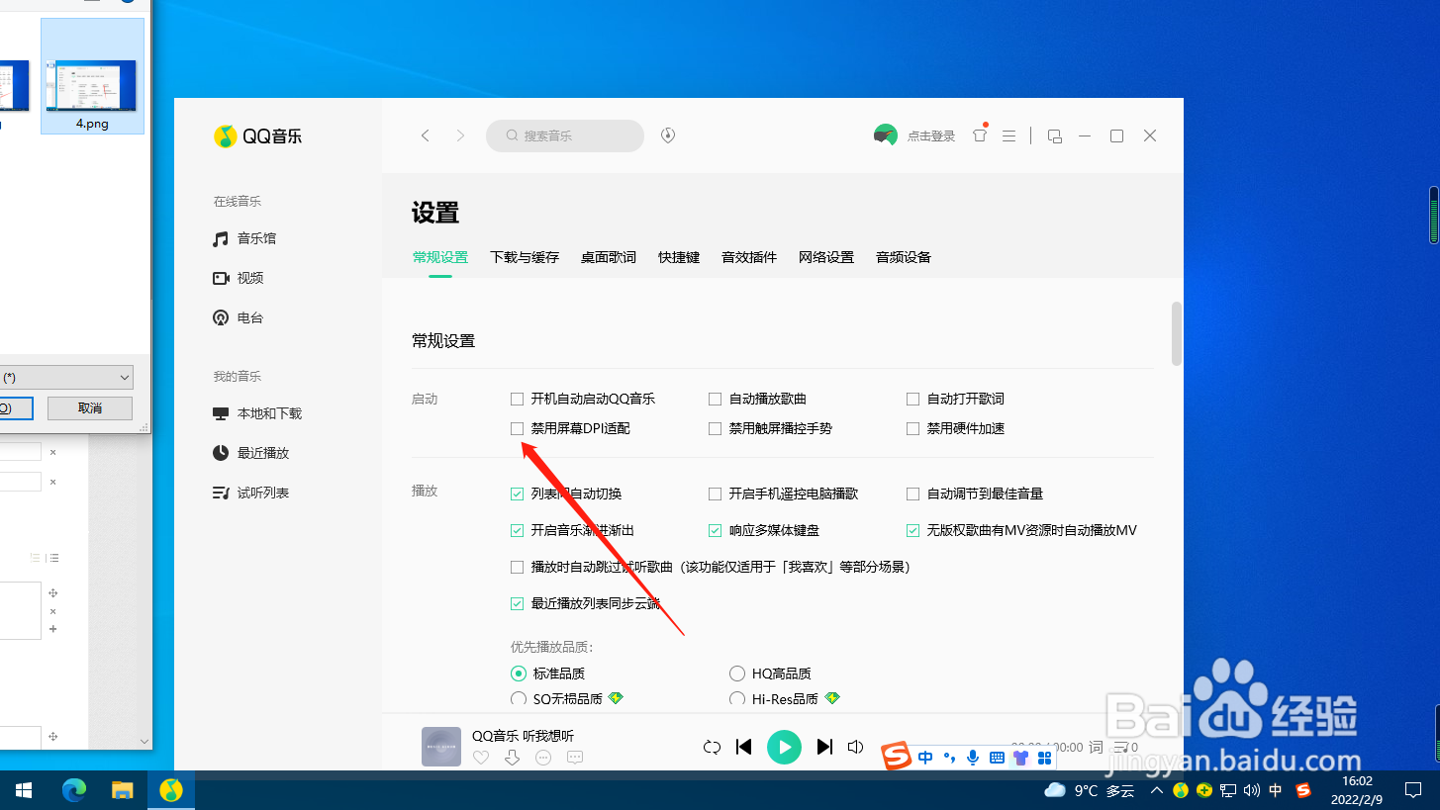1440x810 pixels.
Task: Click the QQ音乐 avatar icon
Action: point(885,135)
